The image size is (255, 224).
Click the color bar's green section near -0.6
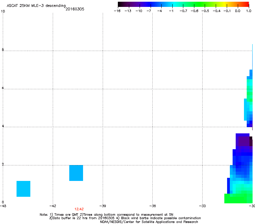coord(194,4)
